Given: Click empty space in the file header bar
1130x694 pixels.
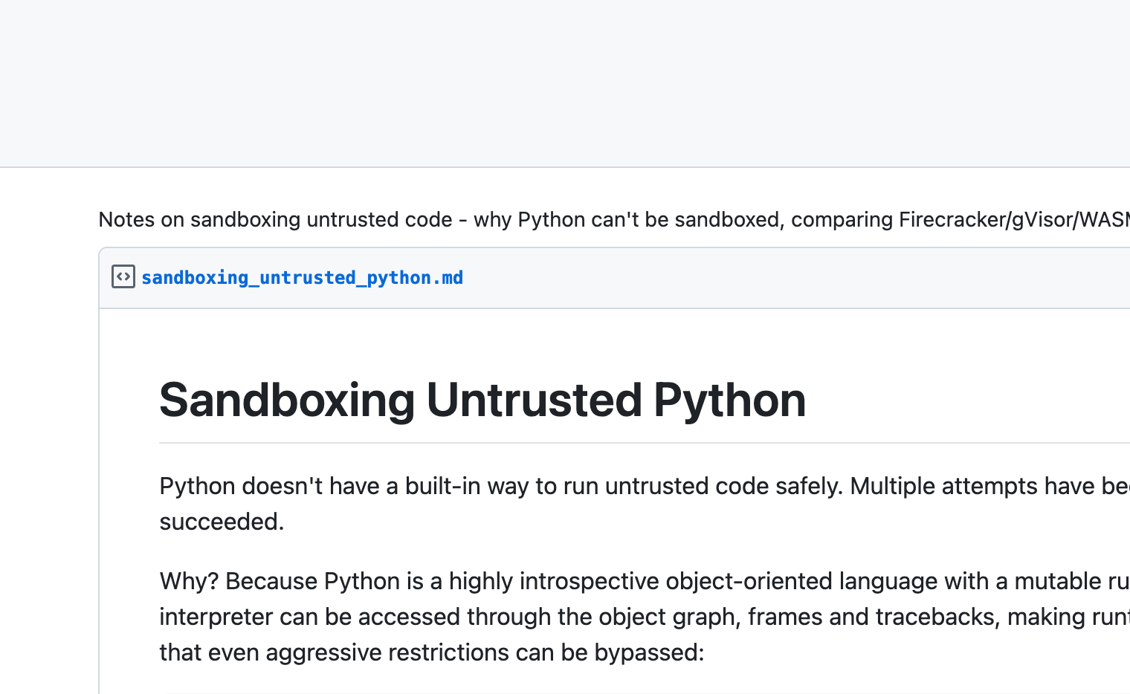Looking at the screenshot, I should click(743, 278).
